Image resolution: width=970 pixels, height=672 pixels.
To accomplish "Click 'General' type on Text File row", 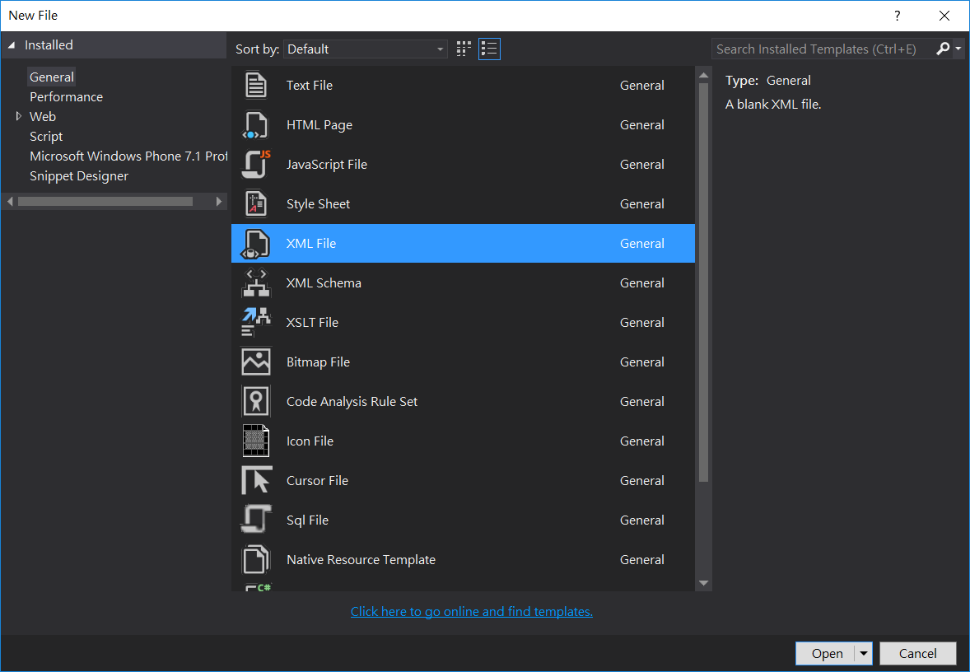I will [642, 86].
